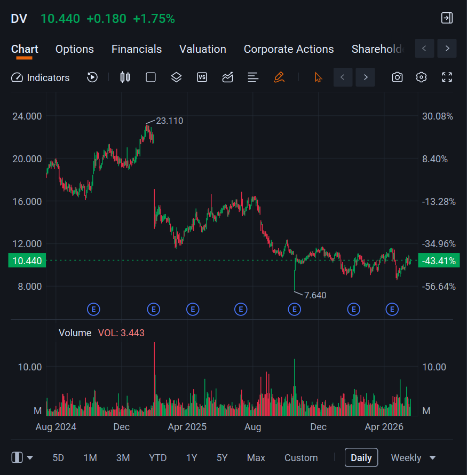Click the green -43.41% label on the right axis
This screenshot has height=475, width=467.
coord(439,260)
